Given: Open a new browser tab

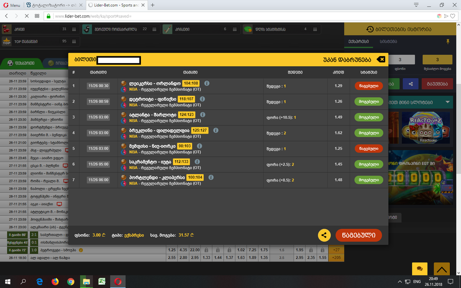Looking at the screenshot, I should 153,5.
